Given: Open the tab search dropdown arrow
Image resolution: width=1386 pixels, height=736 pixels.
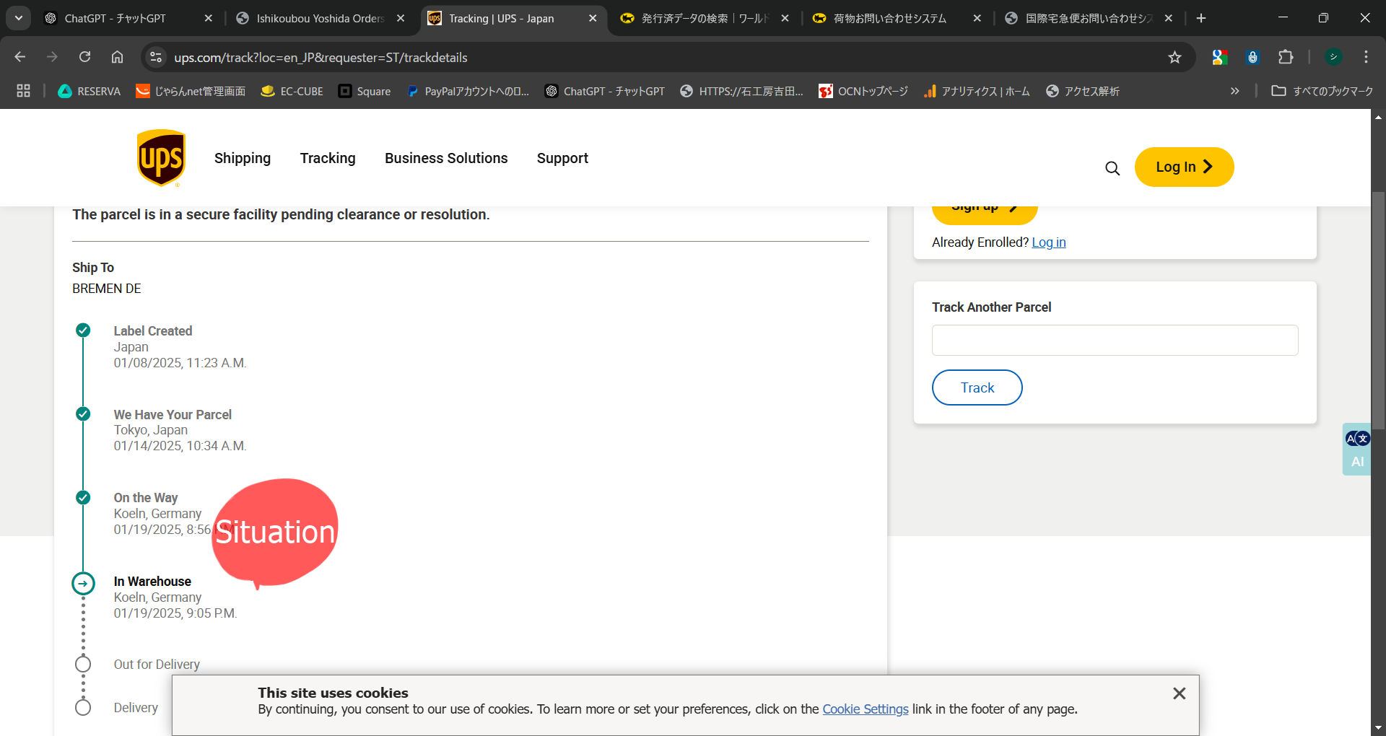Looking at the screenshot, I should pos(19,18).
